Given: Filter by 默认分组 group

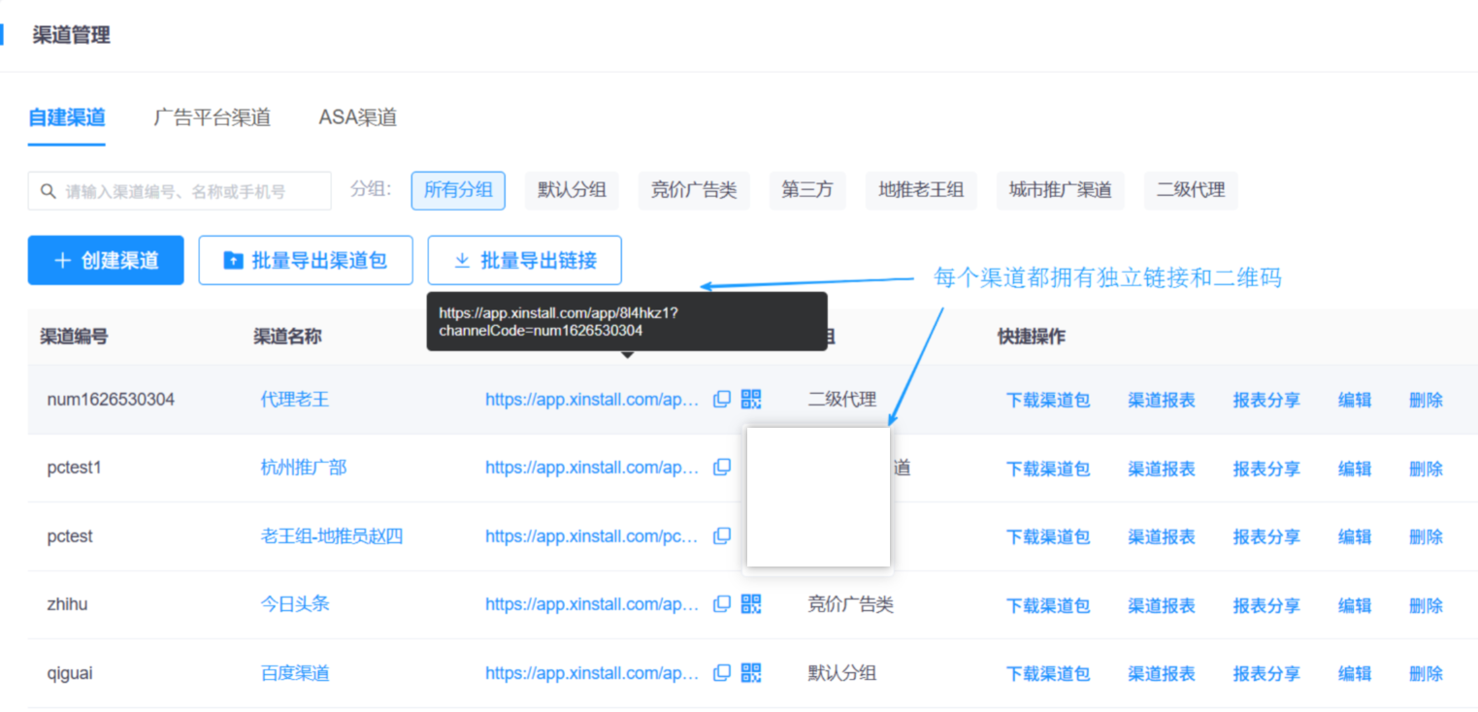Looking at the screenshot, I should [572, 190].
